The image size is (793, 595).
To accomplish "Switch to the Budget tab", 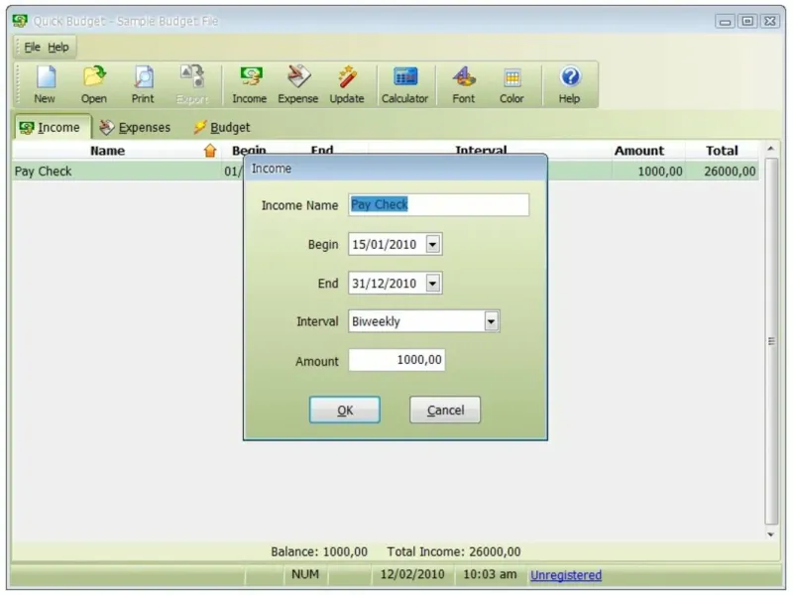I will coord(222,128).
